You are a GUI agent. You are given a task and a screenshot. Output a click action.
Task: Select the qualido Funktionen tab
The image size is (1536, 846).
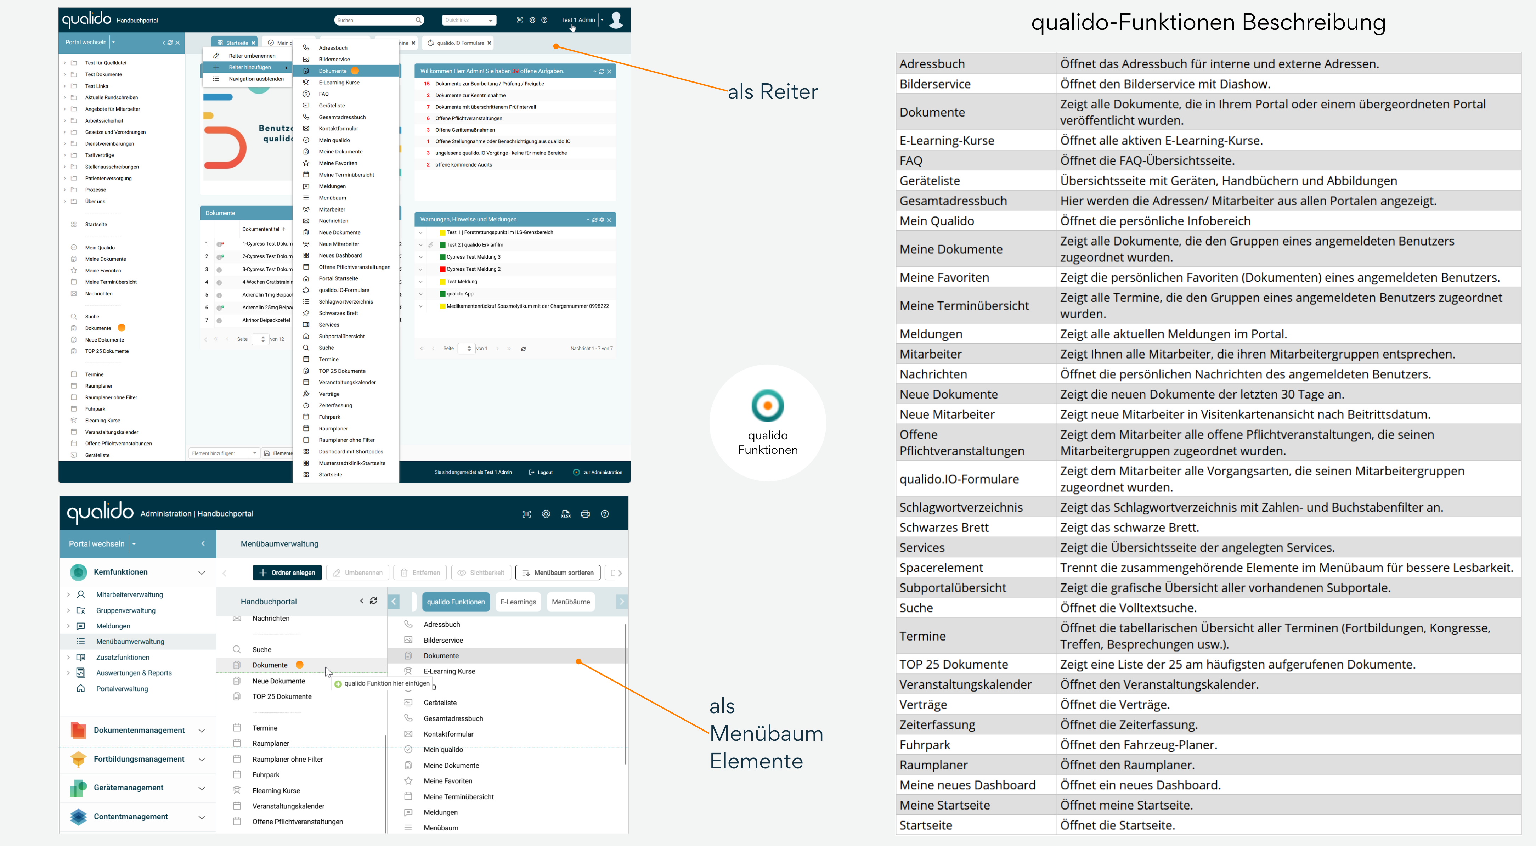456,602
